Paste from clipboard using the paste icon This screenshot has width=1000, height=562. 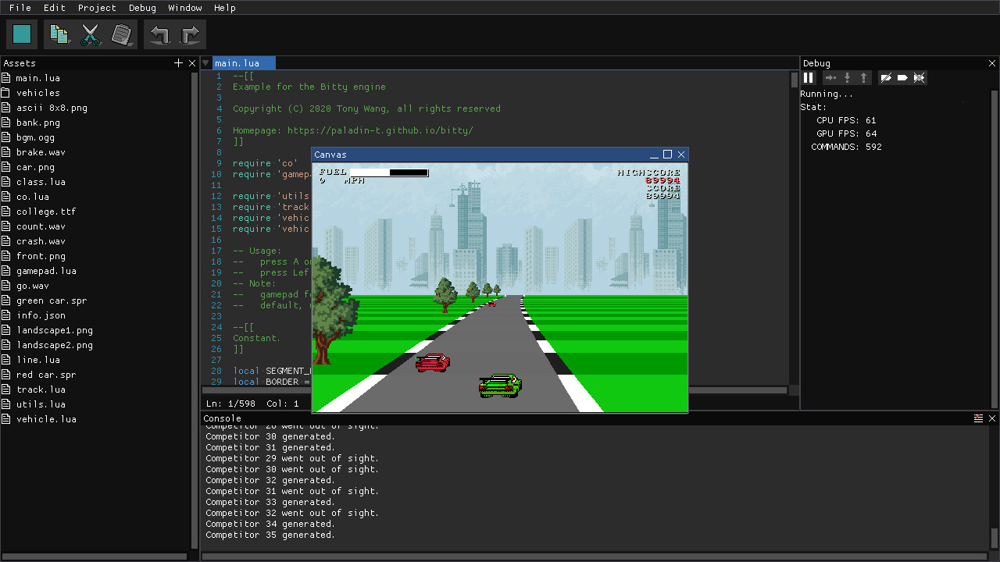(x=122, y=34)
